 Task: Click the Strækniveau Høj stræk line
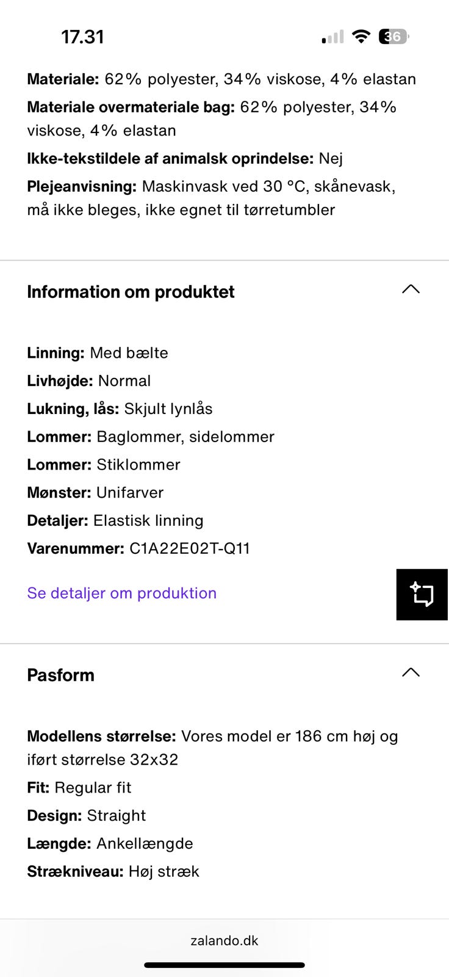pyautogui.click(x=113, y=871)
